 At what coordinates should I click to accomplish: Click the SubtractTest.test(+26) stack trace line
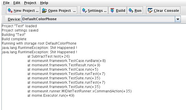pyautogui.click(x=49, y=56)
